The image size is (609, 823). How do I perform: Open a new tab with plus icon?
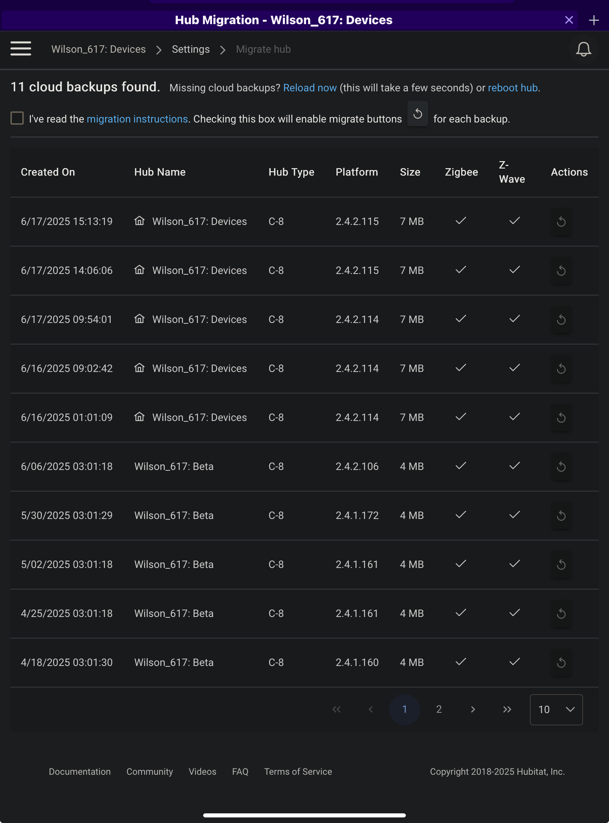[594, 20]
